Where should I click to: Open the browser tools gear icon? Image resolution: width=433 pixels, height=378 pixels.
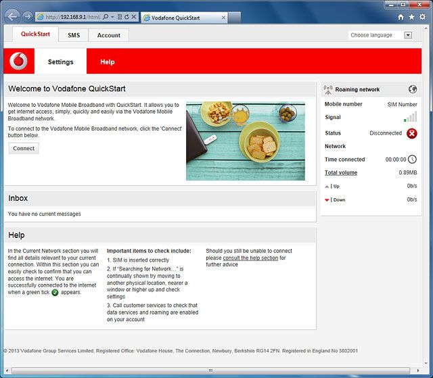pyautogui.click(x=422, y=16)
